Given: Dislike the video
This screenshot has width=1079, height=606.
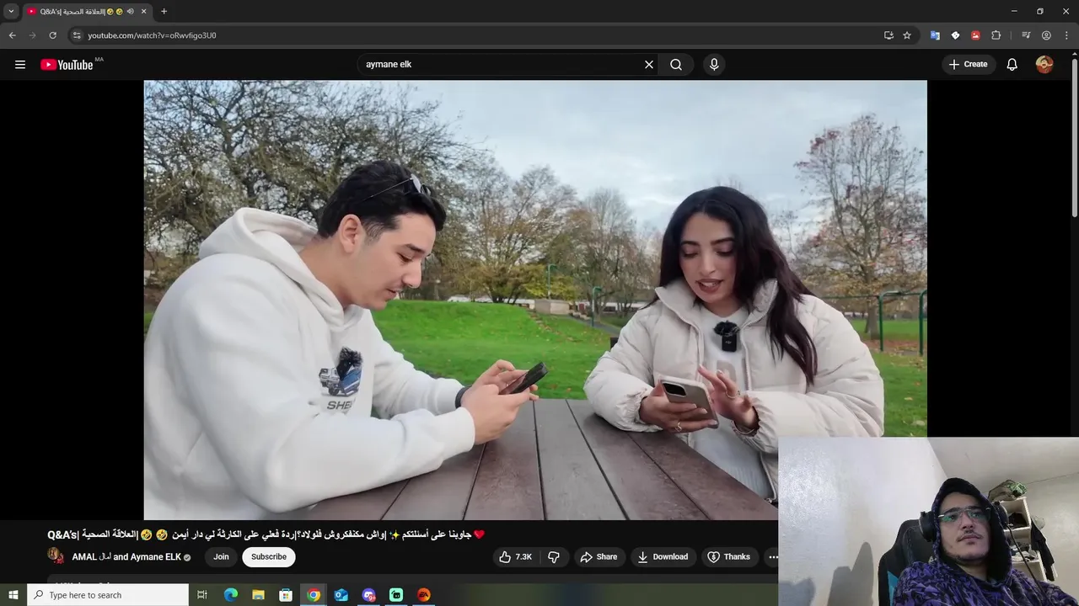Looking at the screenshot, I should [554, 556].
